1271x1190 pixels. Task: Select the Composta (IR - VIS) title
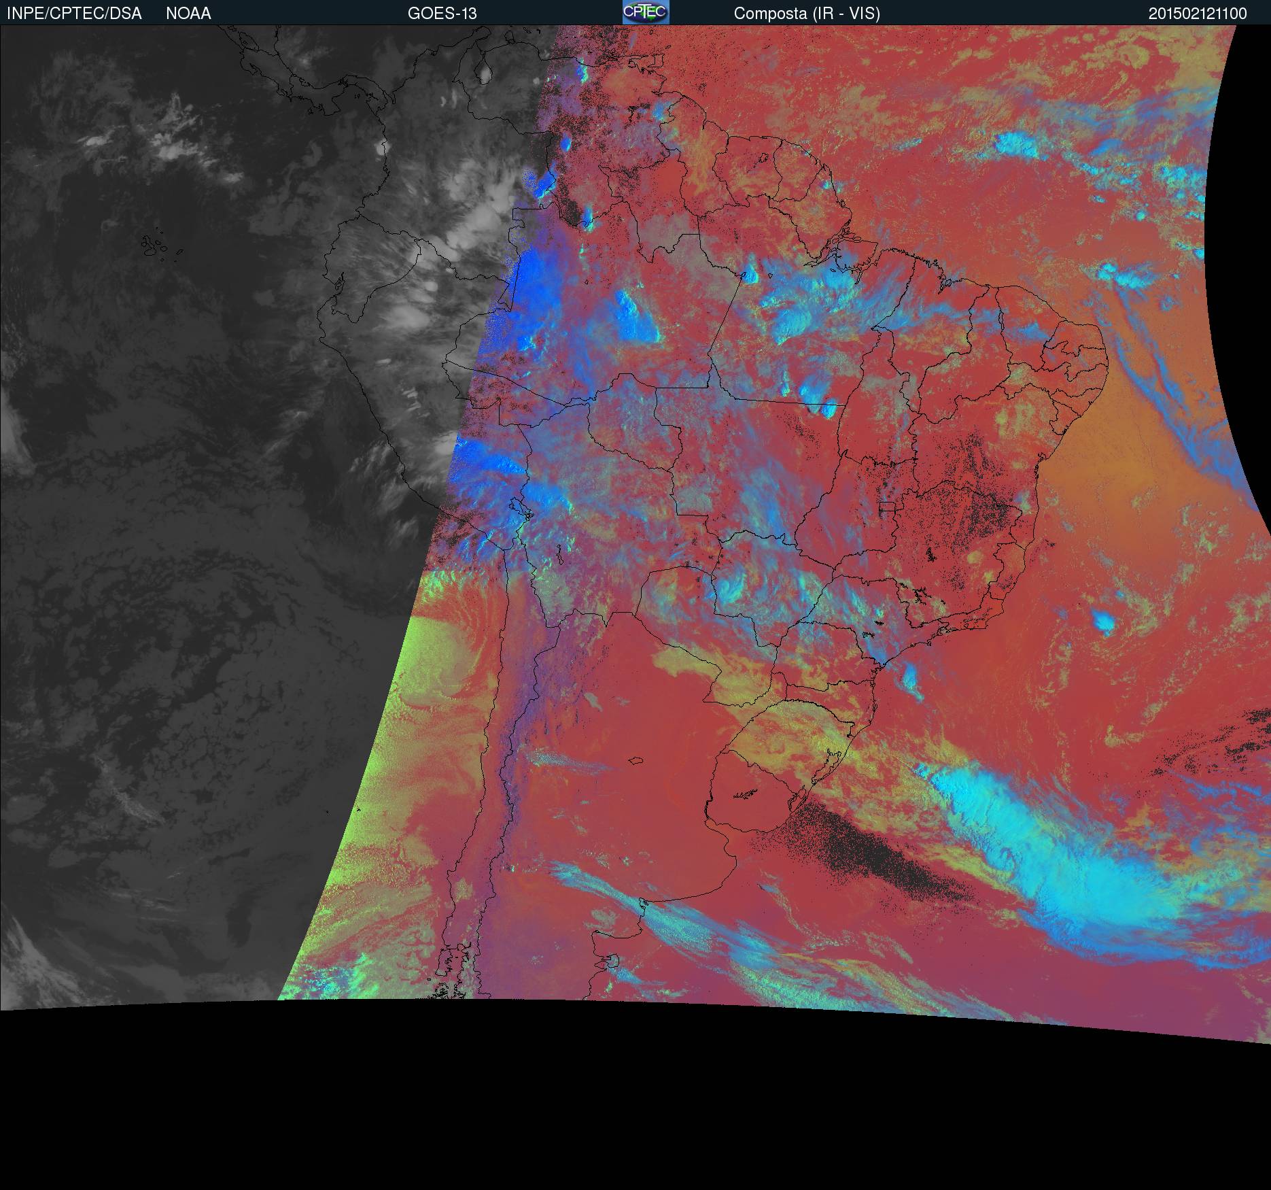807,14
